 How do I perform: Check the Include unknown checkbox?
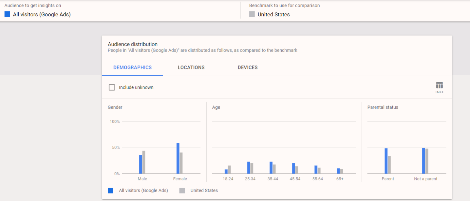coord(112,87)
